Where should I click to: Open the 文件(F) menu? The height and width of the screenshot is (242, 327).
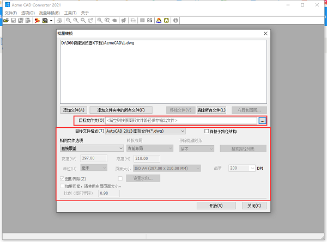(x=11, y=13)
